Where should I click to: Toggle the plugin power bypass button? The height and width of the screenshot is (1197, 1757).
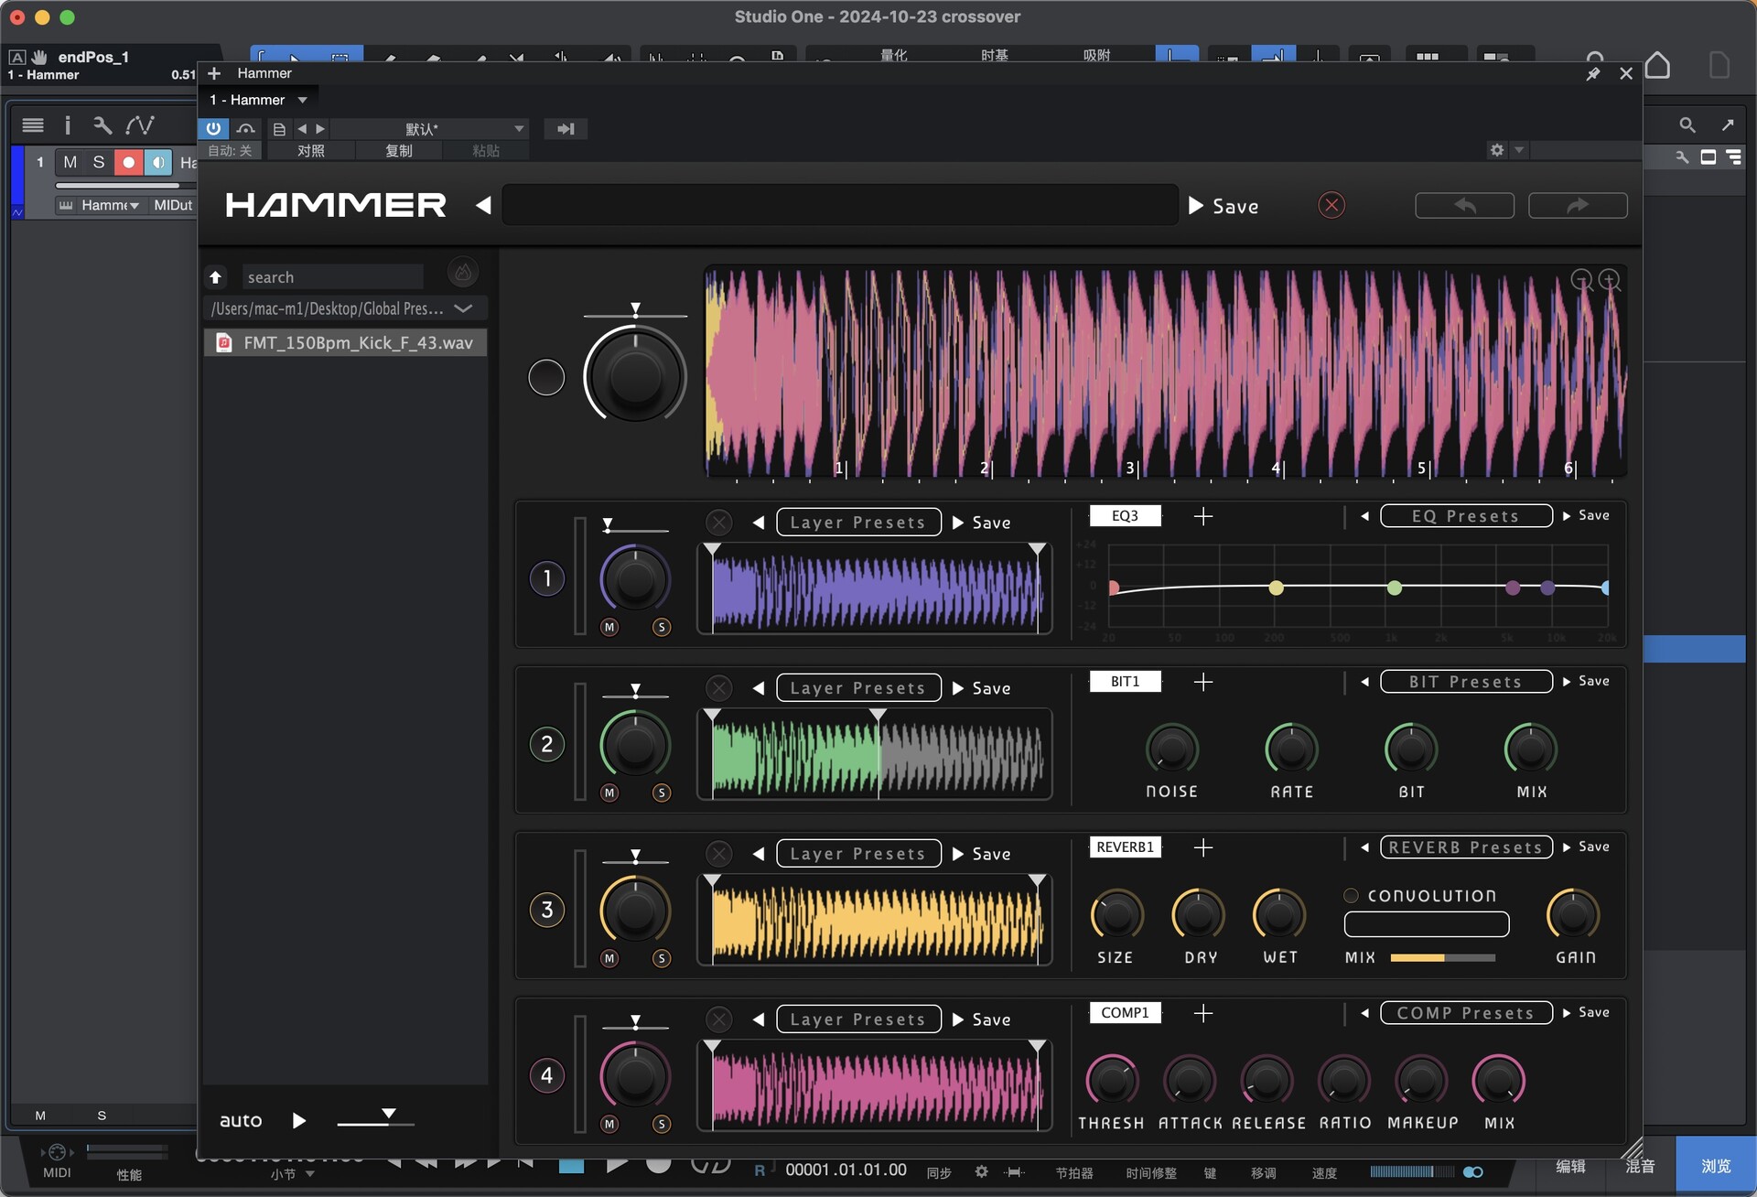(x=213, y=129)
